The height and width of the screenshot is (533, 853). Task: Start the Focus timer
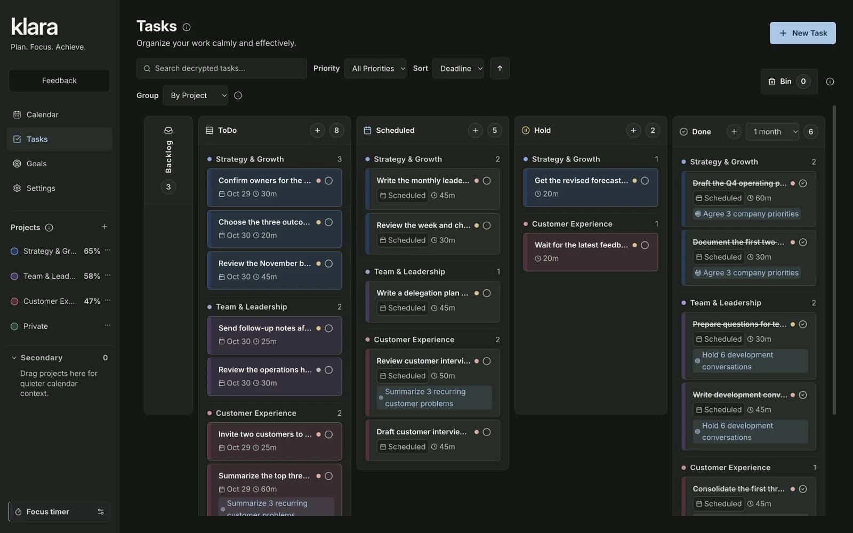coord(48,512)
